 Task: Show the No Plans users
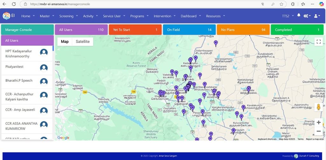(243, 30)
